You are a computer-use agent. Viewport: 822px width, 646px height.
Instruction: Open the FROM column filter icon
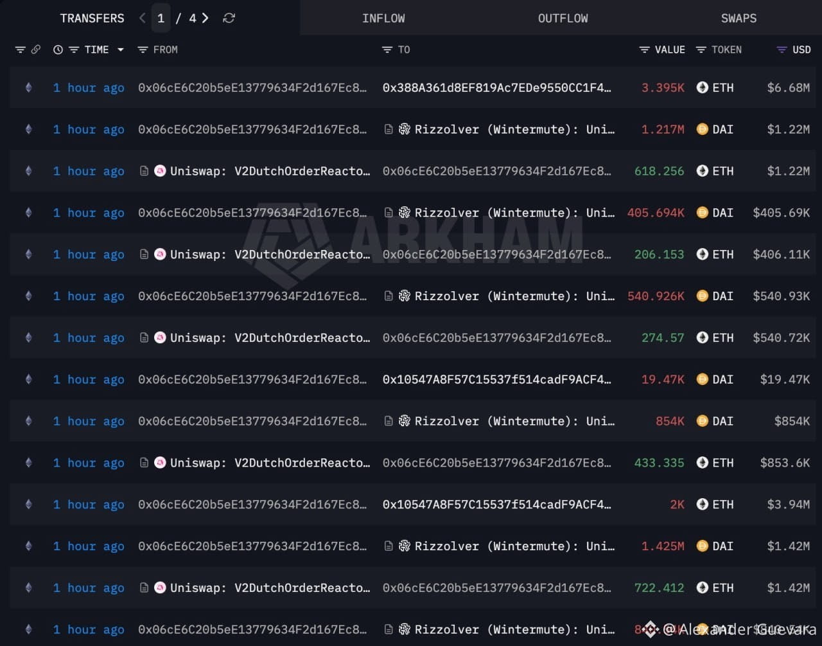click(x=143, y=49)
